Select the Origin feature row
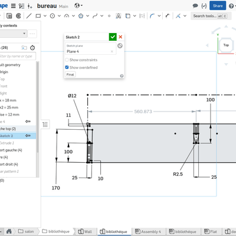The image size is (236, 236). click(18, 72)
